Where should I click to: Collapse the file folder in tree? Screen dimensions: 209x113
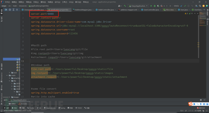[x=9, y=81]
